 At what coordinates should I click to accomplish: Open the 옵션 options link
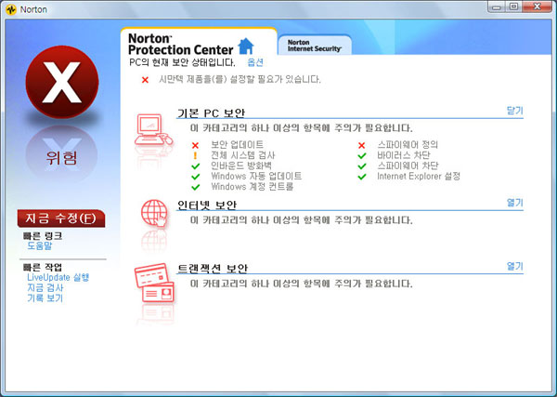coord(255,62)
